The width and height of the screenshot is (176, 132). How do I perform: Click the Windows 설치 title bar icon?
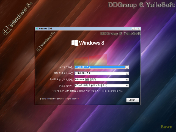(x=37, y=29)
